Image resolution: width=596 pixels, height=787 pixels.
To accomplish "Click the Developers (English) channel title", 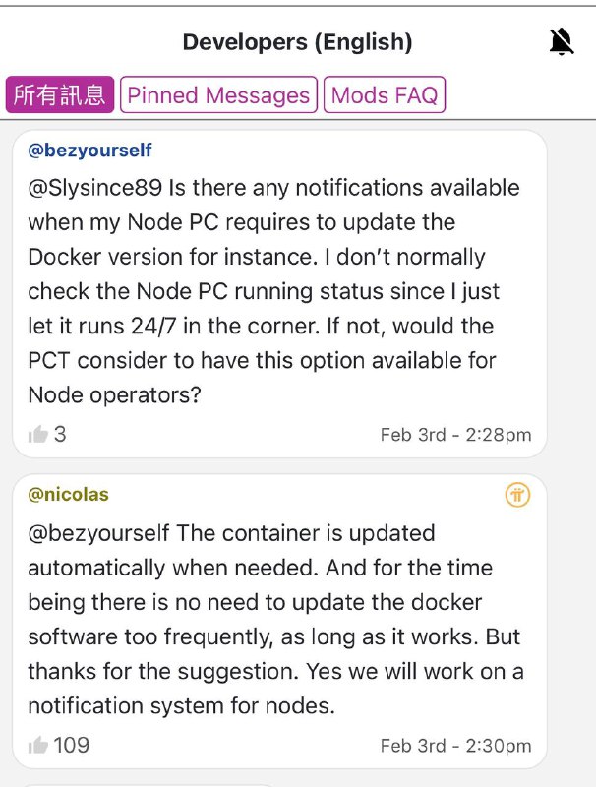I will click(297, 42).
